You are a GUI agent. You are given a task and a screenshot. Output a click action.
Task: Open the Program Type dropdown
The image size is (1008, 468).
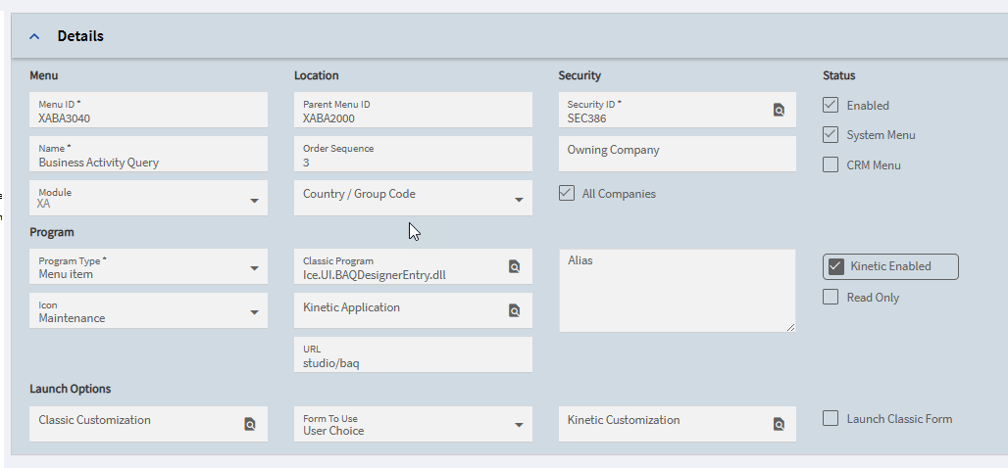(x=254, y=267)
